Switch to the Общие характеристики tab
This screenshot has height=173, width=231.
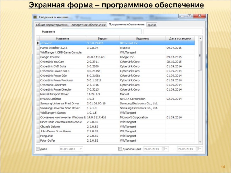tap(52, 25)
